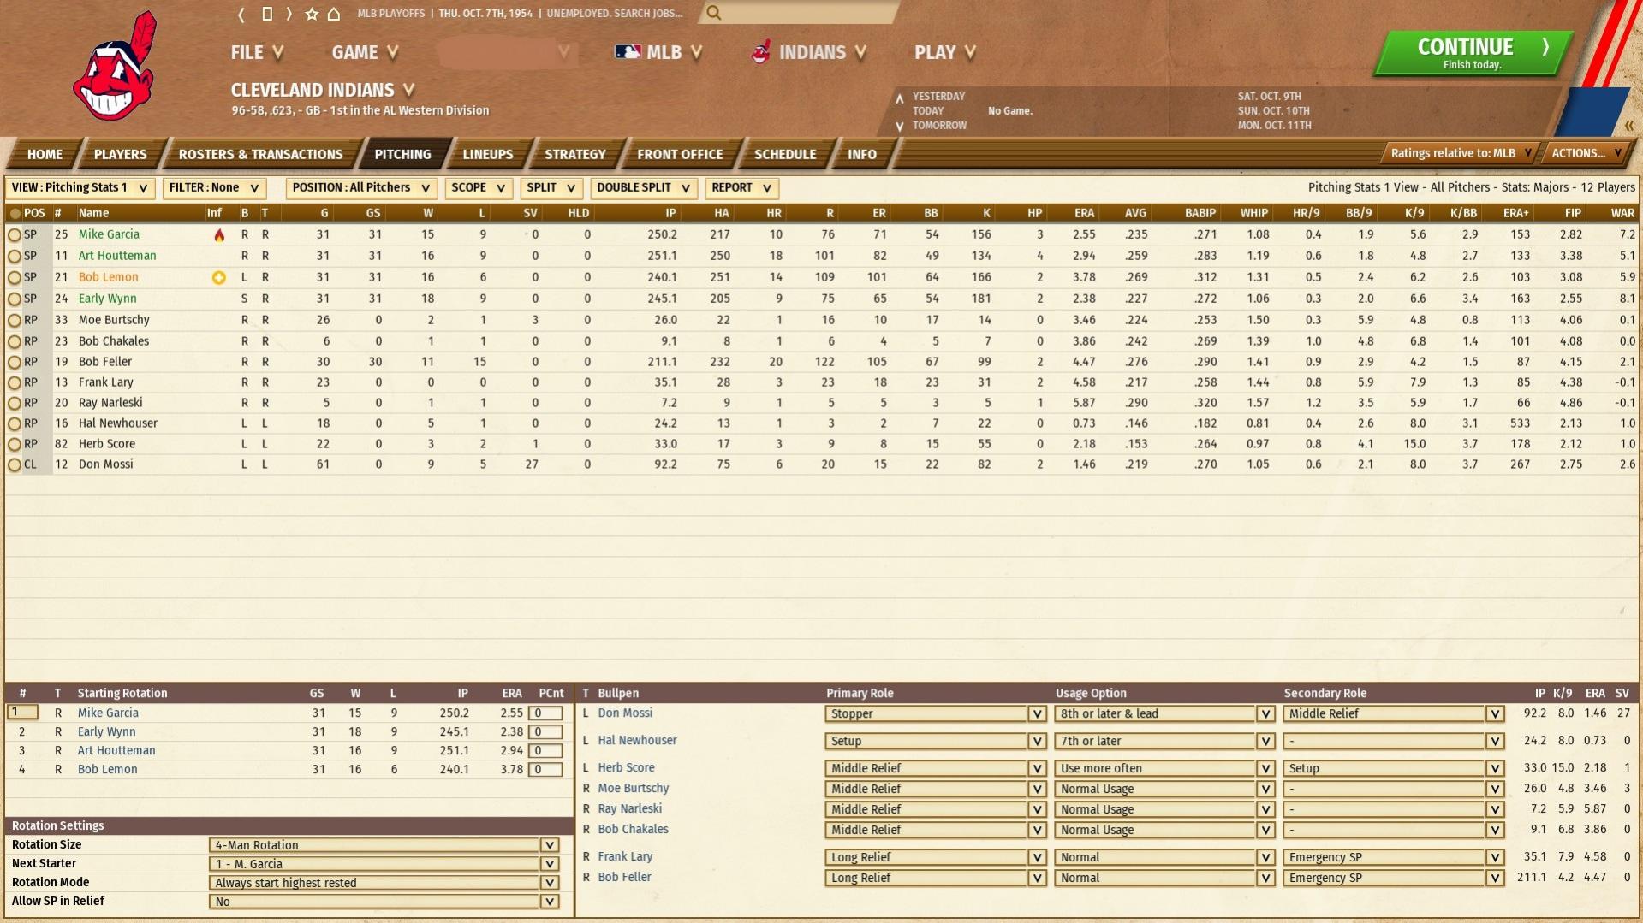Click the green CONTINUE button
The image size is (1643, 923).
click(1473, 53)
